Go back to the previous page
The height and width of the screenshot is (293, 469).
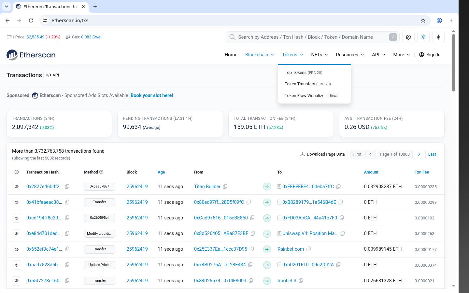(x=7, y=21)
